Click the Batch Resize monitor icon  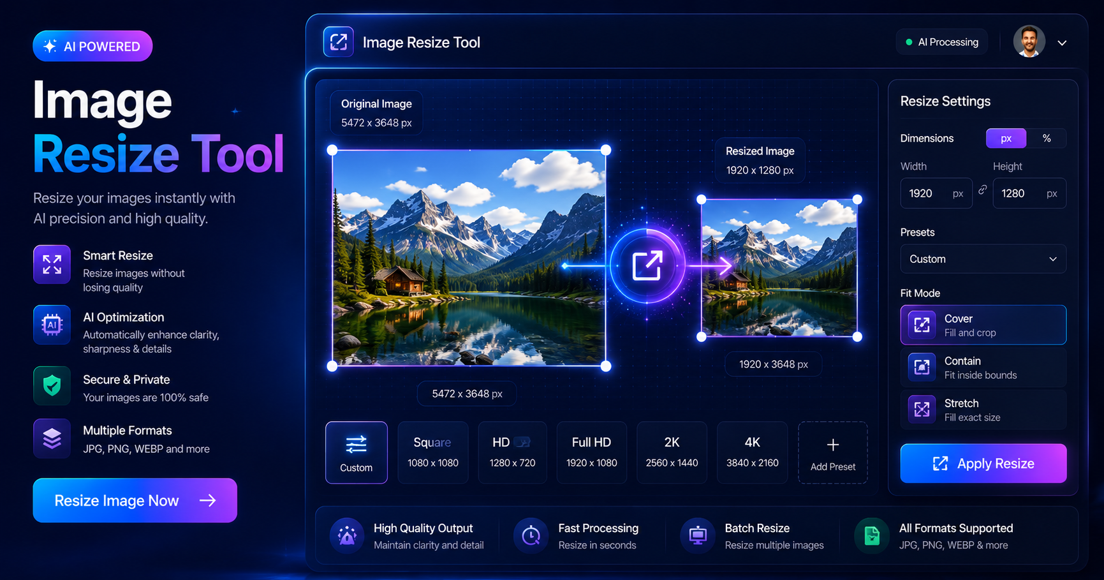point(698,535)
